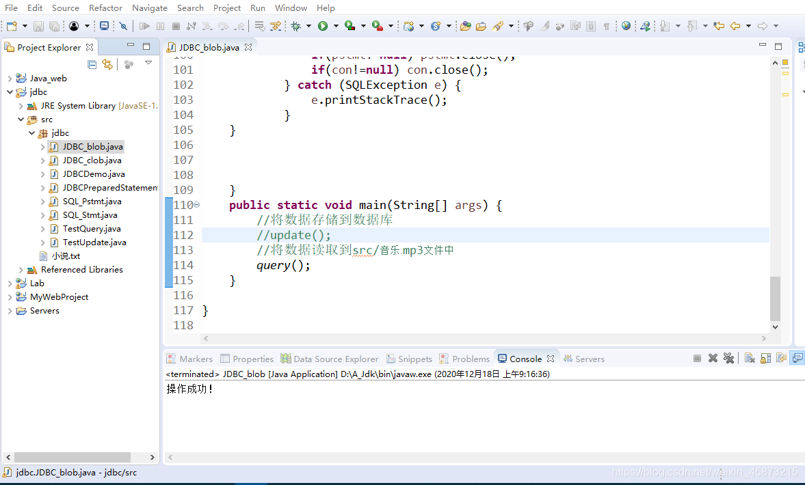Close the JDBC_blob.java editor tab

(x=248, y=47)
